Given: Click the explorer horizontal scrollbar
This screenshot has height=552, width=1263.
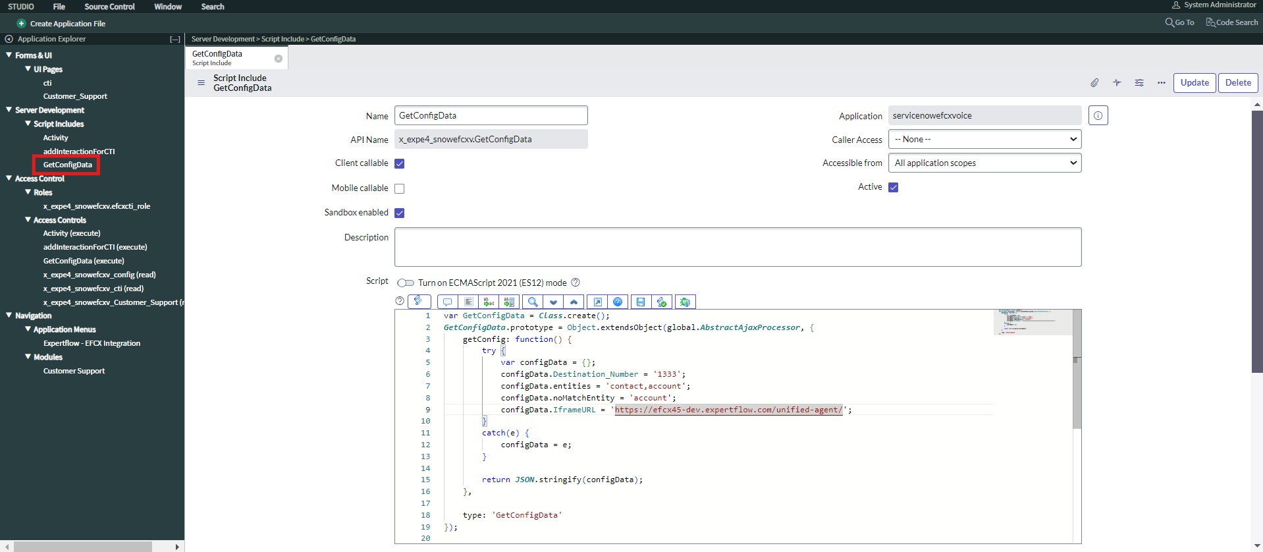Looking at the screenshot, I should pyautogui.click(x=82, y=547).
